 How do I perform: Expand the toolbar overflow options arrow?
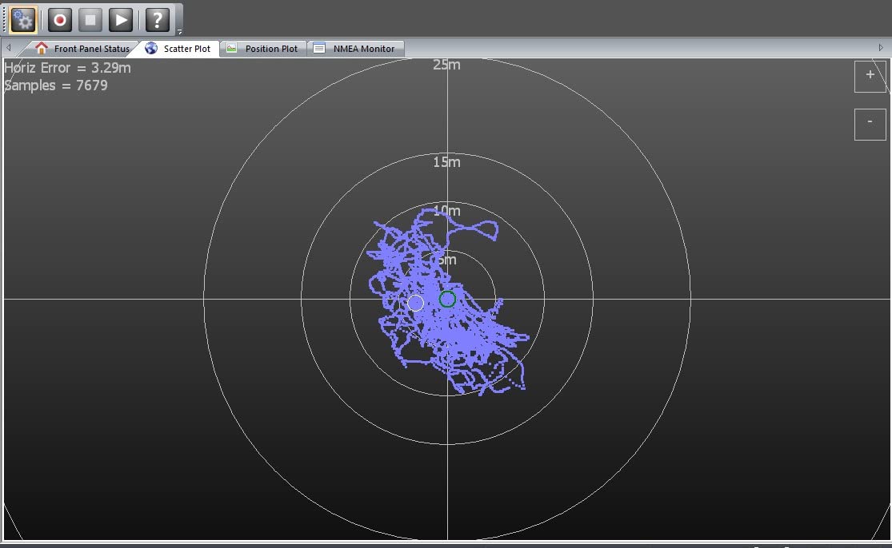click(x=179, y=32)
